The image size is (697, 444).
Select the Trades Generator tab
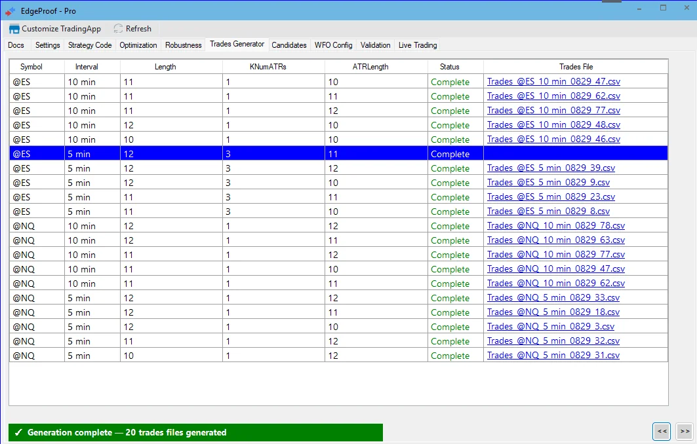tap(237, 44)
